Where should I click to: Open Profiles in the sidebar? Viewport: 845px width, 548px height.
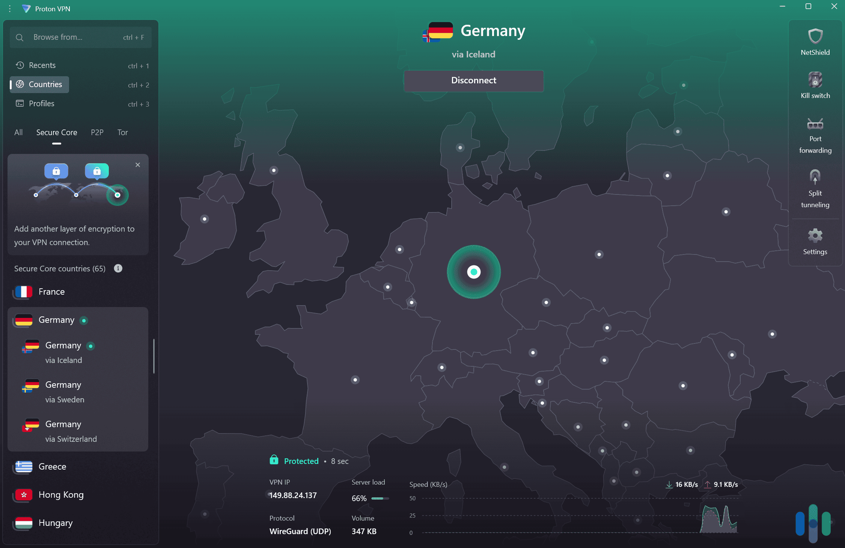(x=41, y=104)
